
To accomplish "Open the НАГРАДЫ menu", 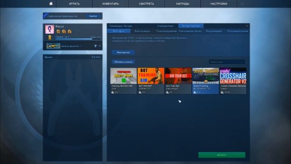I will pos(183,4).
